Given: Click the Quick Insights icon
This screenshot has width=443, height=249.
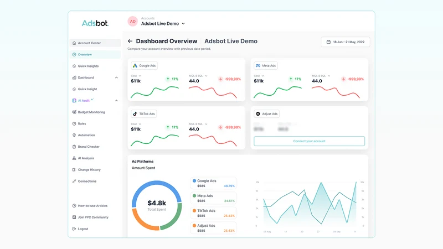Looking at the screenshot, I should point(74,66).
